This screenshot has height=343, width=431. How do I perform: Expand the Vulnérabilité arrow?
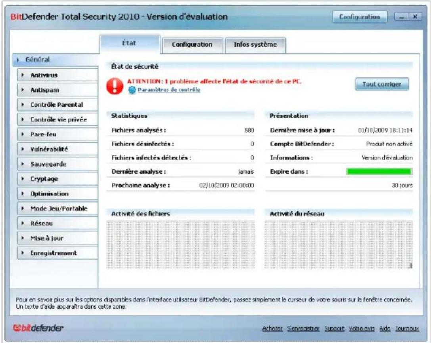point(23,149)
